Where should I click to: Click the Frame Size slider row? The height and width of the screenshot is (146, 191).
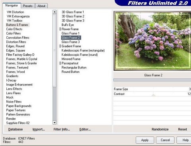coord(152,89)
